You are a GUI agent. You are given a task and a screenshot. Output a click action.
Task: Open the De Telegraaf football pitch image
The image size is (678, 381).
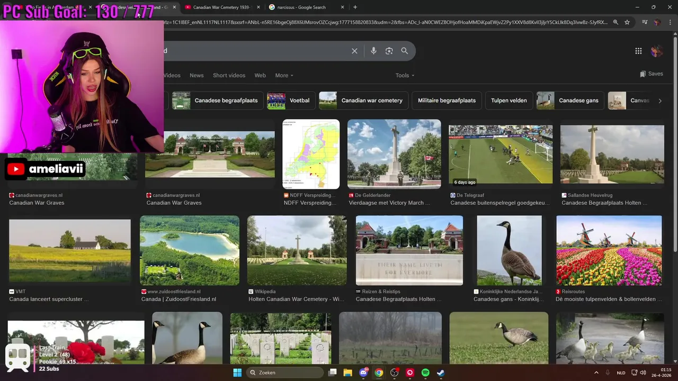pos(501,155)
